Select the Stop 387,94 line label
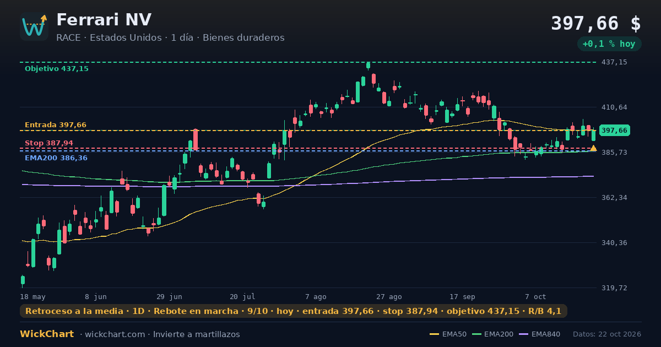 [49, 143]
